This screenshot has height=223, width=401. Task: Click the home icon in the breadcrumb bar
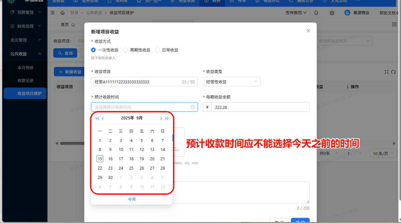click(63, 13)
